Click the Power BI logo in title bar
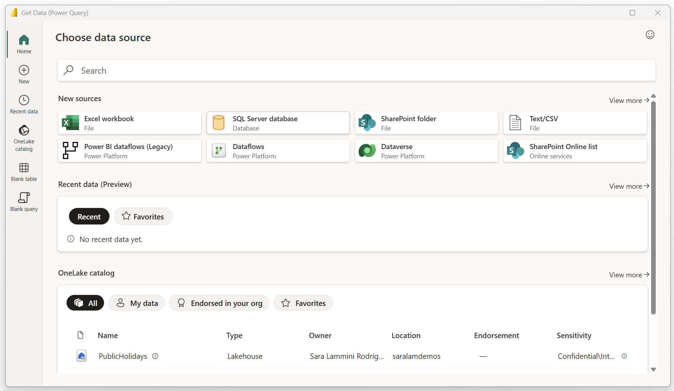674x391 pixels. tap(14, 13)
